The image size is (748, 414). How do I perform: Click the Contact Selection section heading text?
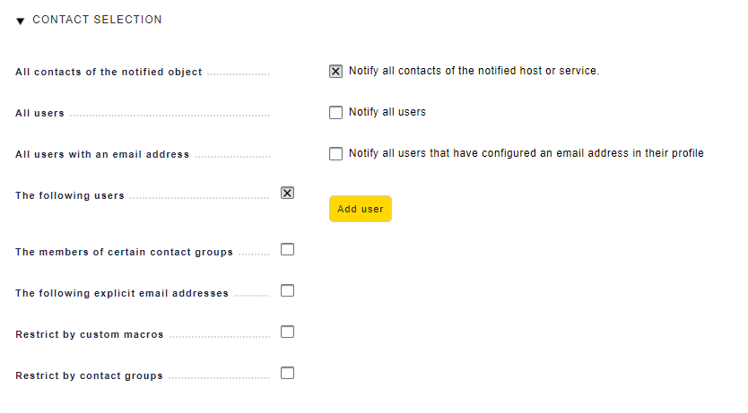click(x=97, y=20)
